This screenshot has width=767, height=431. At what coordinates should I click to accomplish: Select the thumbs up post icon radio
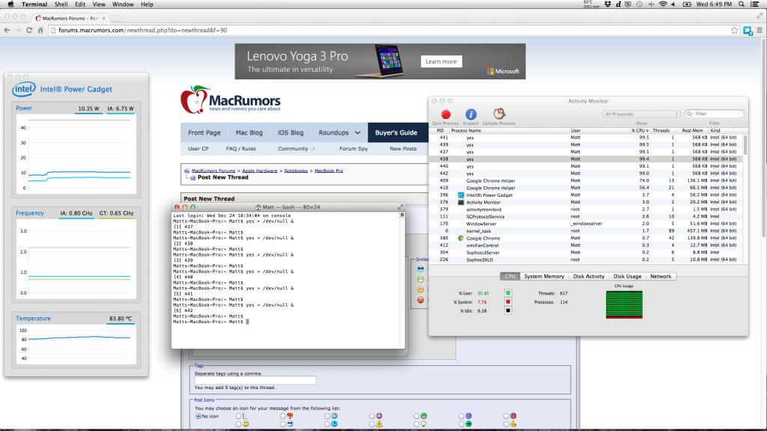pos(506,424)
